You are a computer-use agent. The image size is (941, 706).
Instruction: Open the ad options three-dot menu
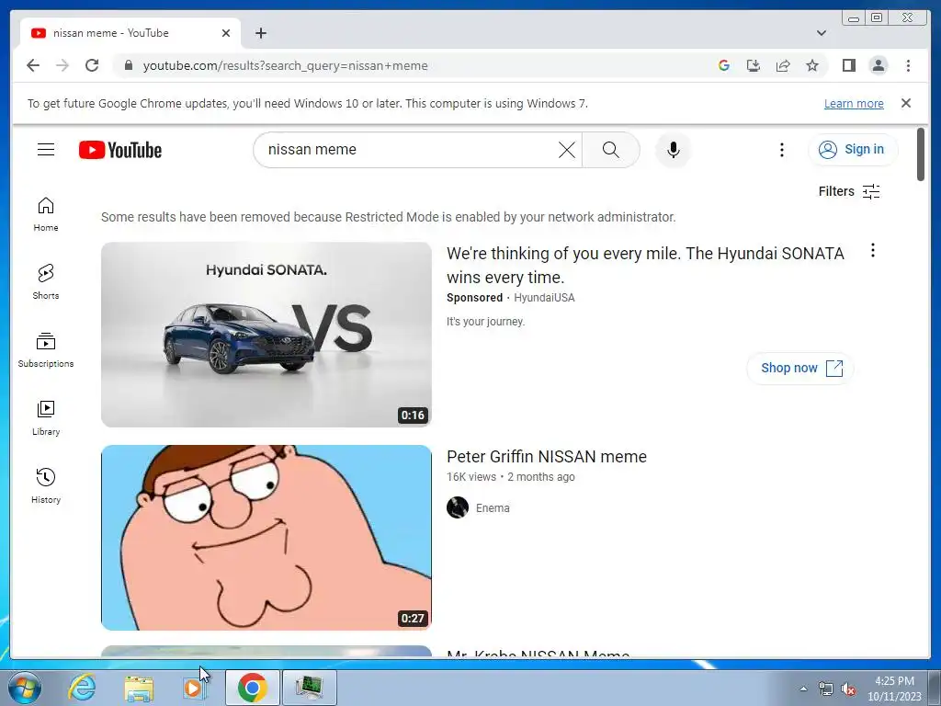(x=873, y=250)
